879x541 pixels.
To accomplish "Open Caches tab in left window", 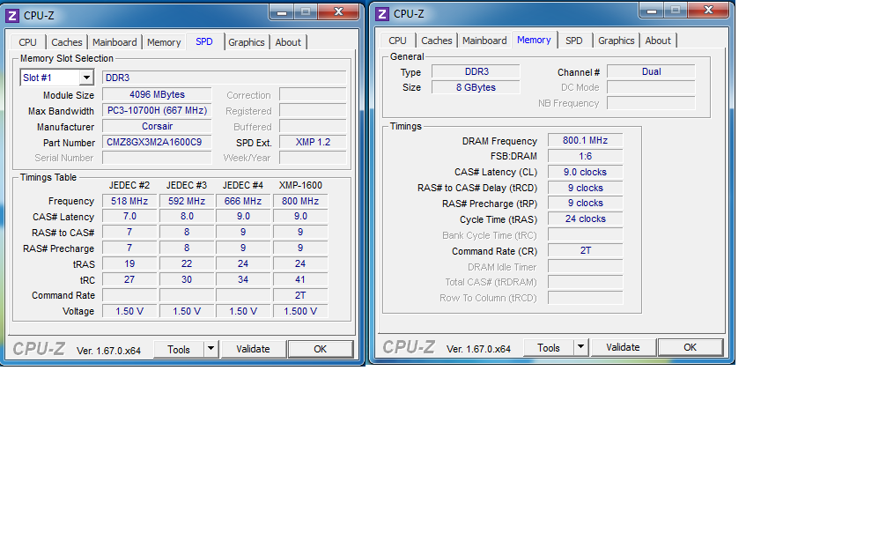I will [x=67, y=42].
